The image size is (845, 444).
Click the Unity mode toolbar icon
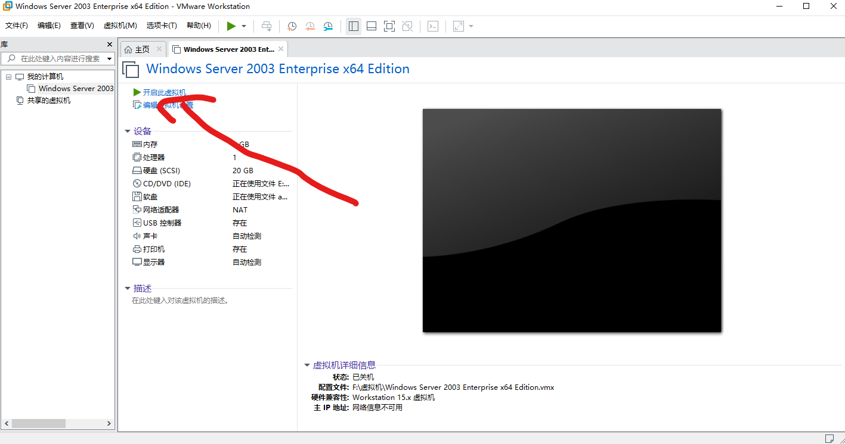[407, 26]
